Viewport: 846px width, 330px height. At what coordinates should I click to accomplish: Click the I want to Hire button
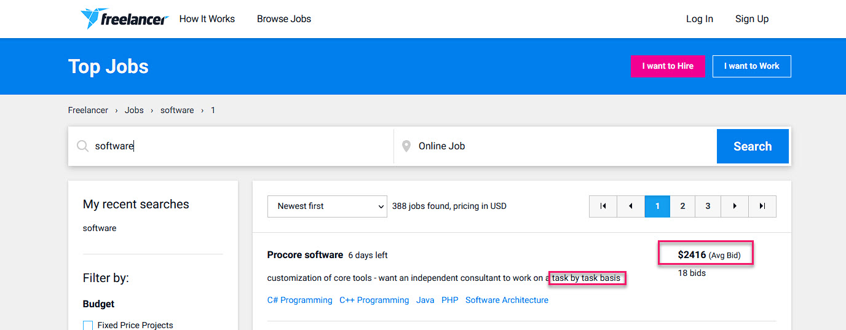tap(668, 66)
